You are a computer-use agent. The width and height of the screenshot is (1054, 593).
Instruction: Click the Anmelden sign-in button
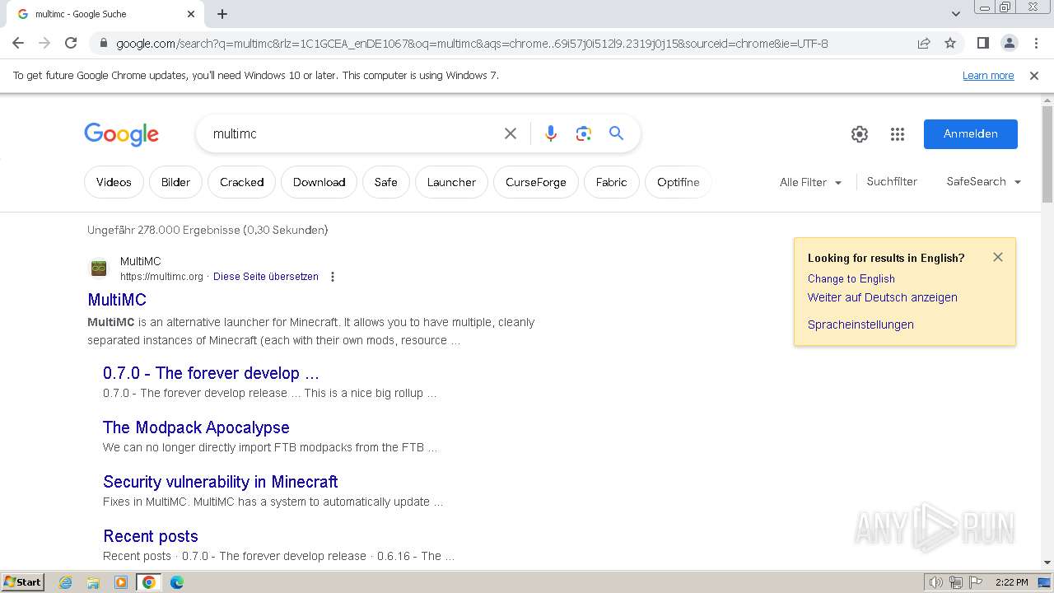[x=971, y=134]
